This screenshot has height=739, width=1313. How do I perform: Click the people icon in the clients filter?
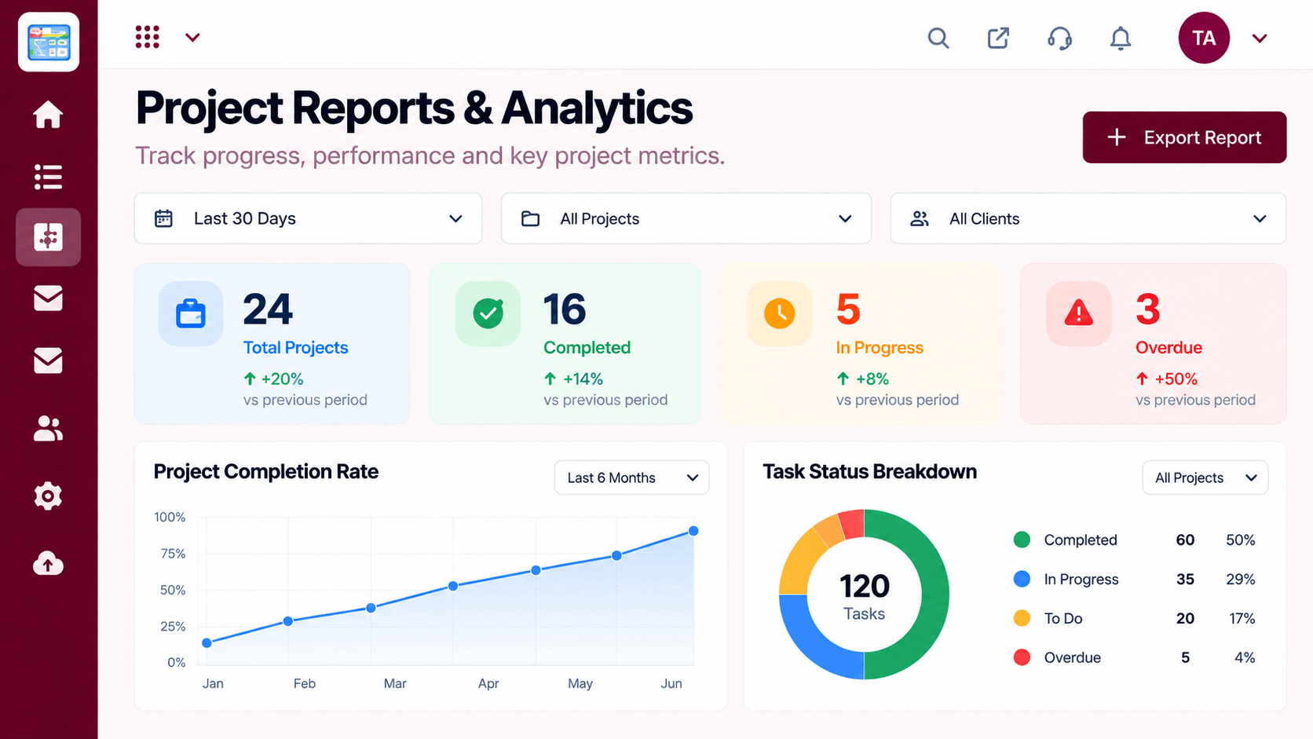coord(920,218)
